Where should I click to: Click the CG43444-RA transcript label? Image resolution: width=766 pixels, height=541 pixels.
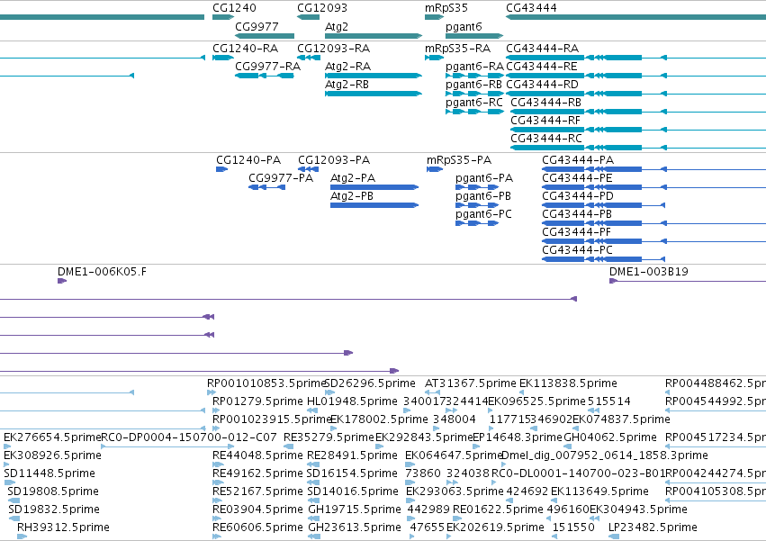[x=542, y=49]
